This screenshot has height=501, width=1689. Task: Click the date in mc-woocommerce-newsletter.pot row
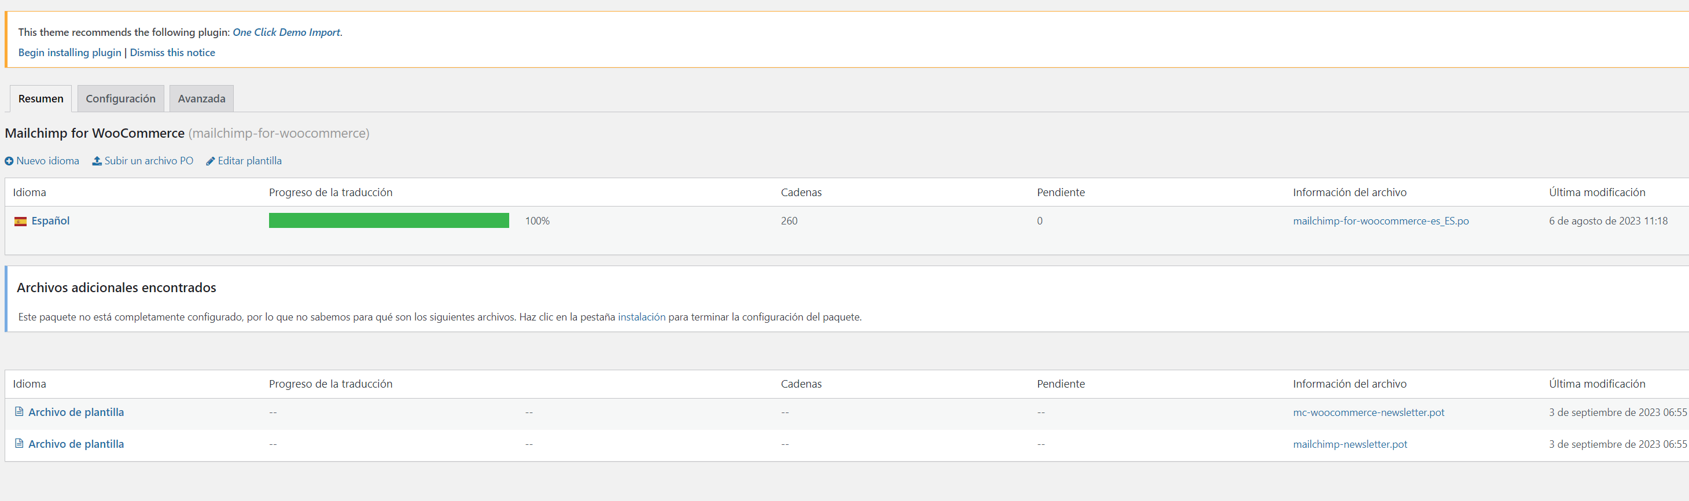[1617, 412]
